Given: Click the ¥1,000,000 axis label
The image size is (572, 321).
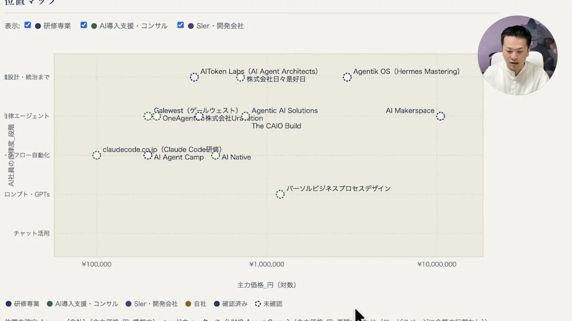Looking at the screenshot, I should [x=266, y=264].
